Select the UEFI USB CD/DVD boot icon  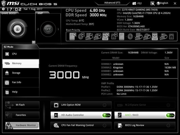[x=97, y=36]
